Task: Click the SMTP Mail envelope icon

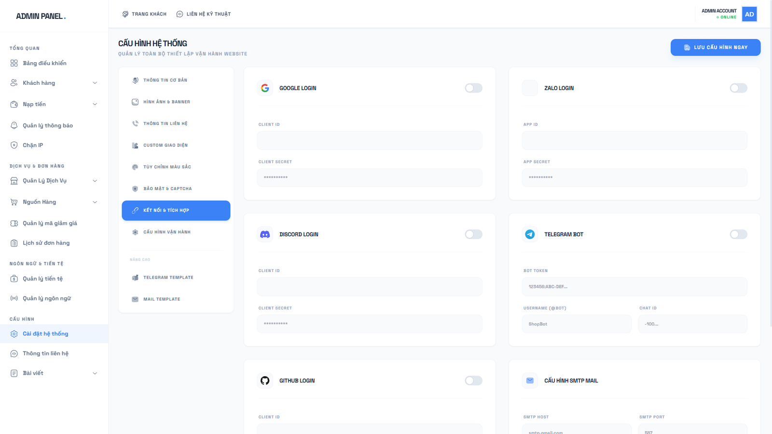Action: tap(530, 380)
